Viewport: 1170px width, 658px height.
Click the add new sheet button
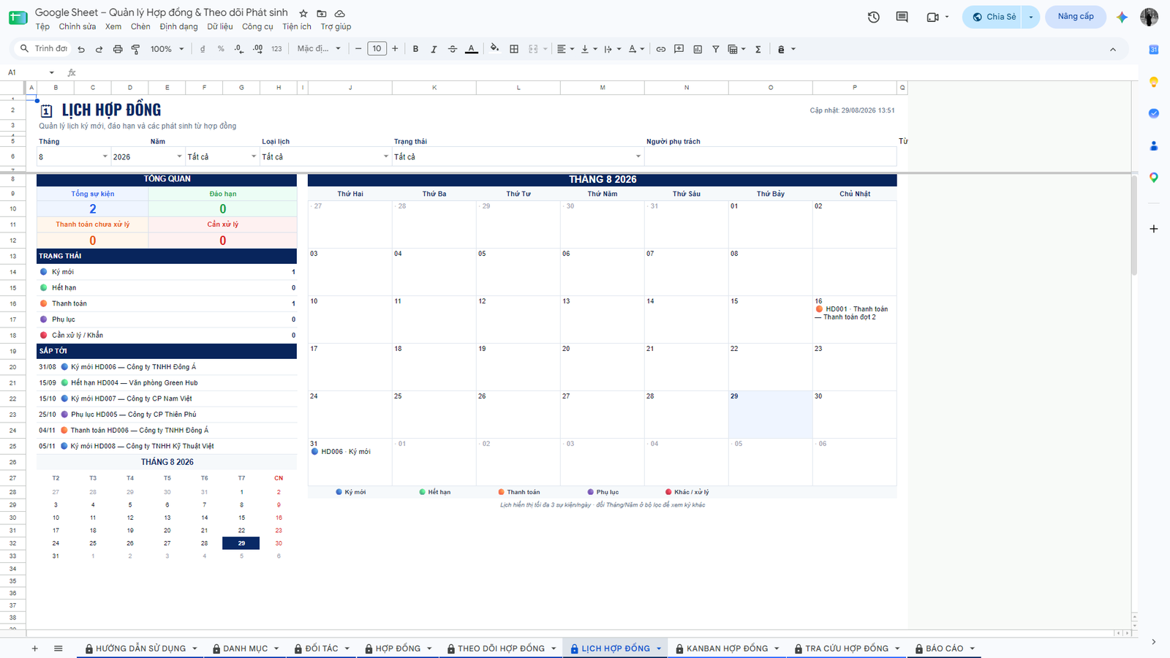34,648
